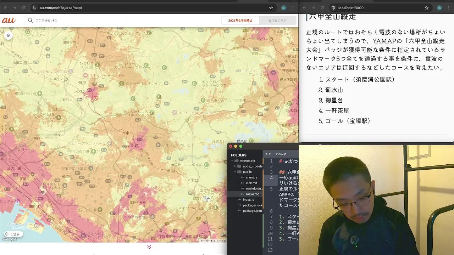Click line number 13 in Sublime gutter
Screen dimensions: 454x255
pos(270,250)
